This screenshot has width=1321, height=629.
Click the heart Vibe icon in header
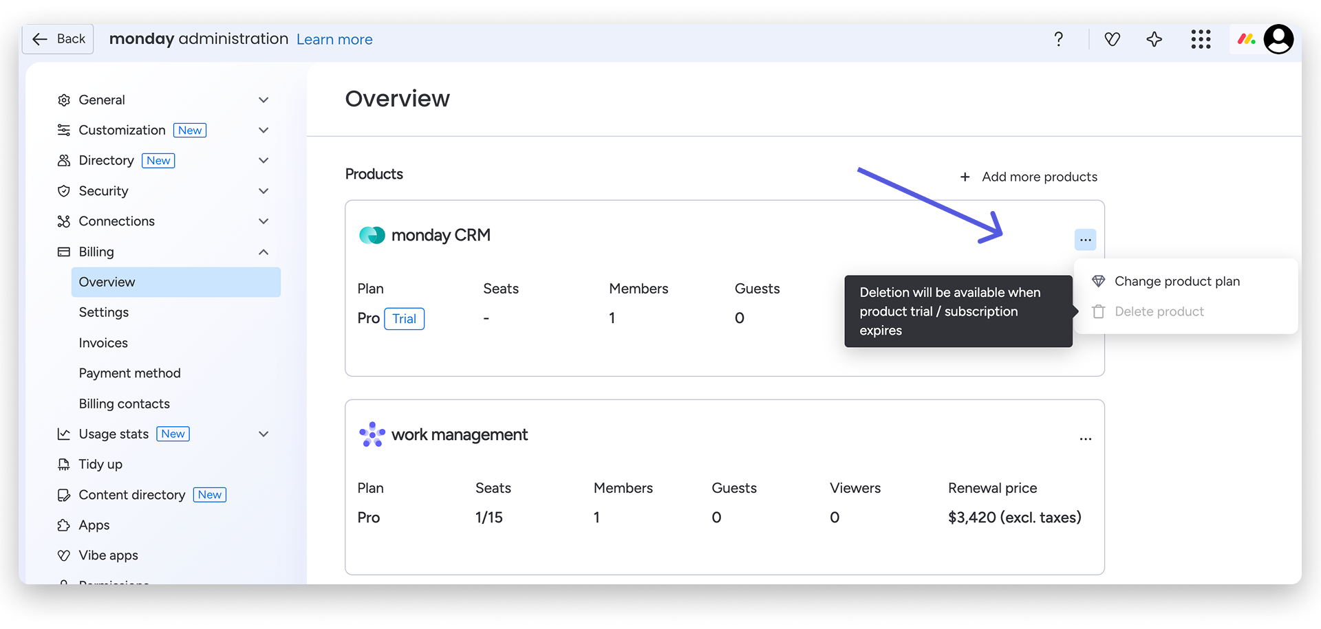[x=1112, y=39]
